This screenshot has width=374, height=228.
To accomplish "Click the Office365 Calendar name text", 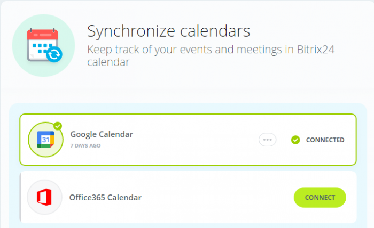I will (105, 198).
